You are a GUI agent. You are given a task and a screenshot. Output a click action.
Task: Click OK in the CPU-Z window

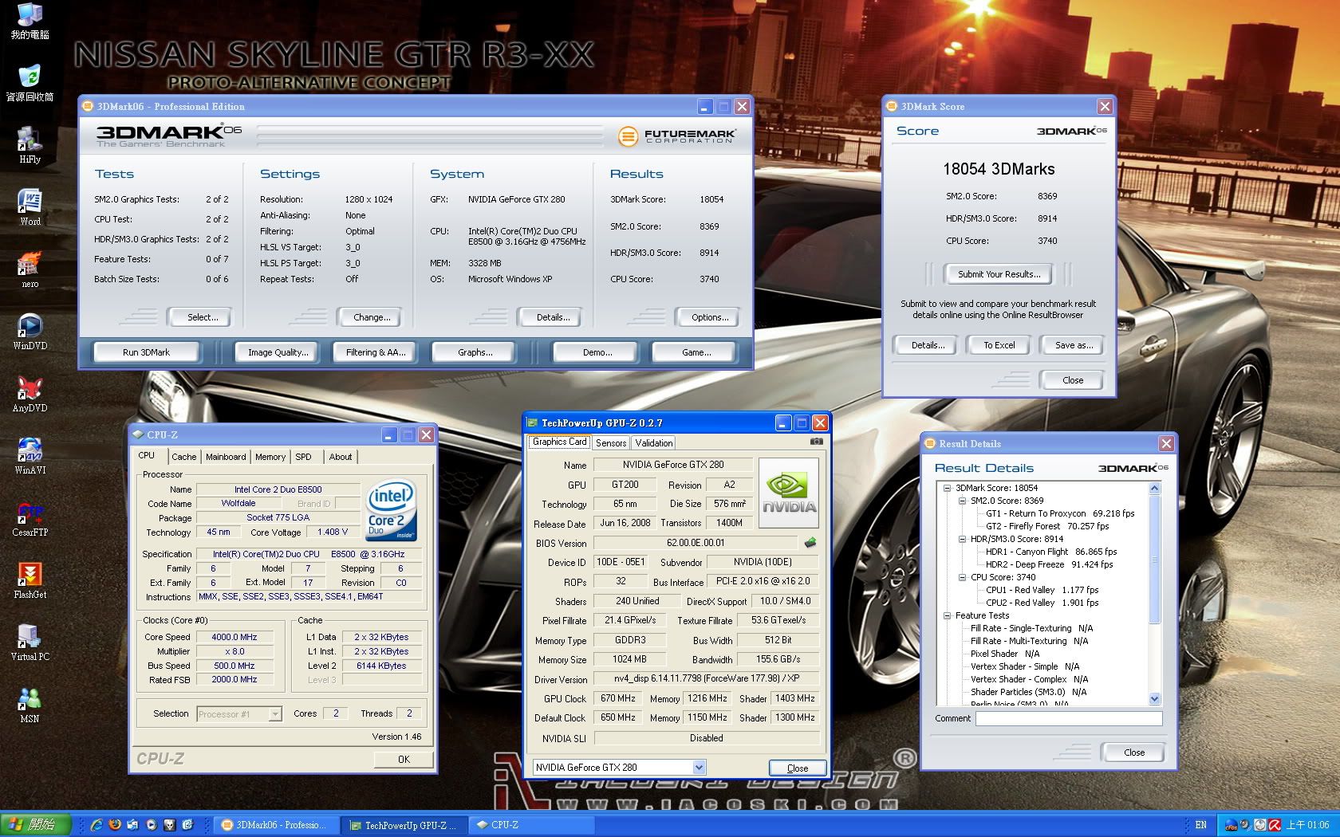click(404, 759)
